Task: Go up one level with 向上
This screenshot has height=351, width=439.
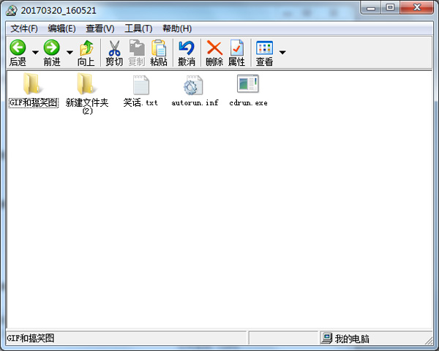Action: (86, 53)
